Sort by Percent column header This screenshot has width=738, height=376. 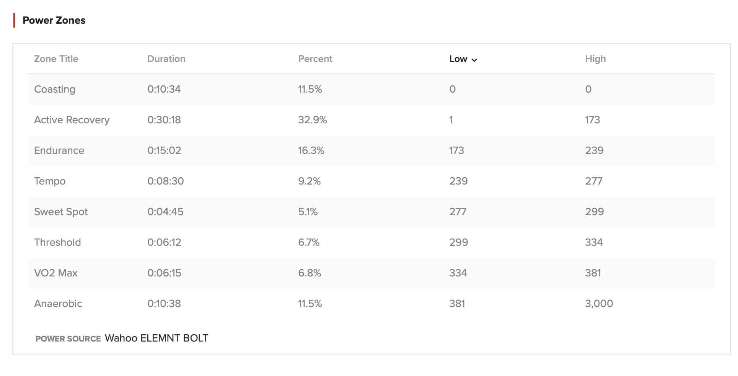click(x=315, y=59)
